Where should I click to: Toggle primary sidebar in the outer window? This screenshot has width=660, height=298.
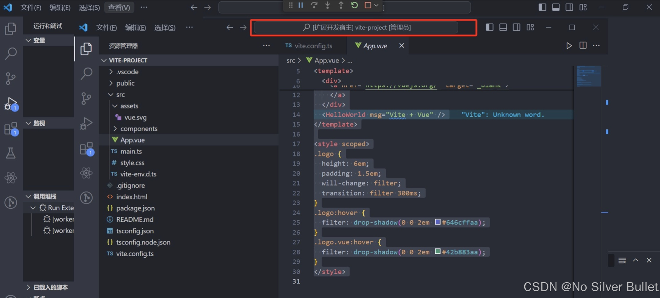542,7
